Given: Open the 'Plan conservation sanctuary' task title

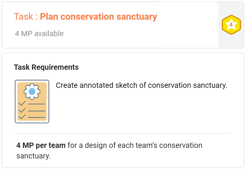Looking at the screenshot, I should click(98, 17).
